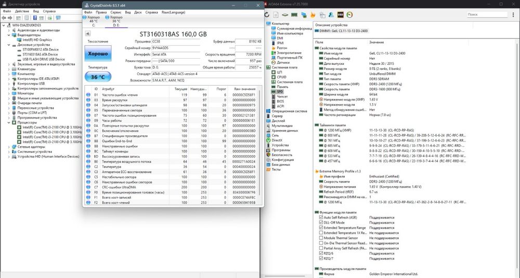This screenshot has width=520, height=278.
Task: Click Device Manager properties toolbar icon
Action: [27, 18]
